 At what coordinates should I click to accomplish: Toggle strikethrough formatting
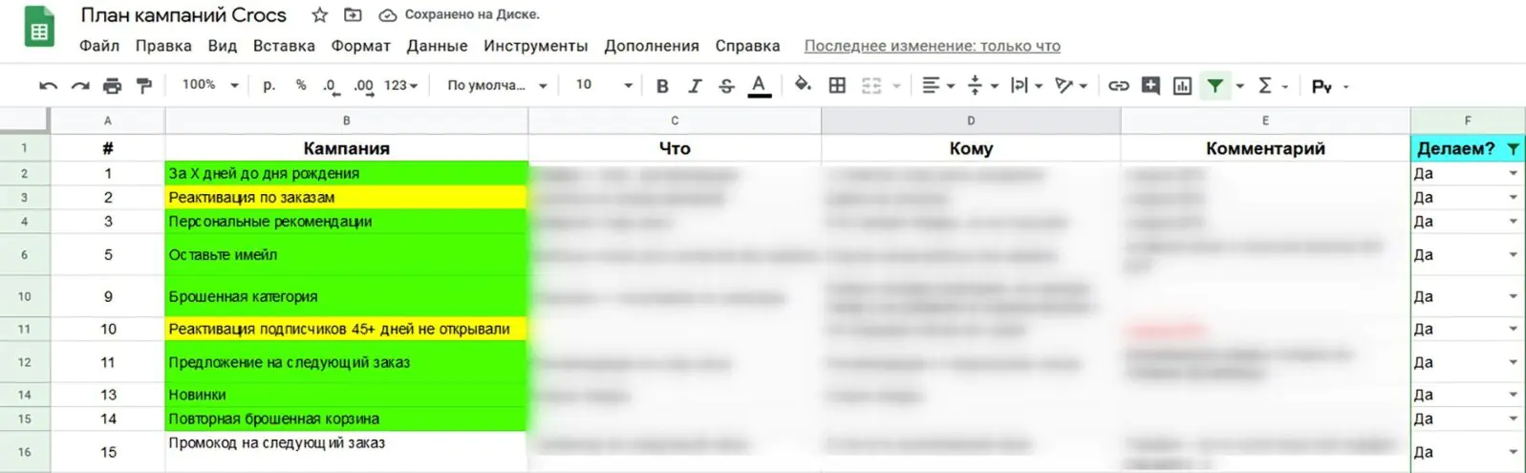726,86
